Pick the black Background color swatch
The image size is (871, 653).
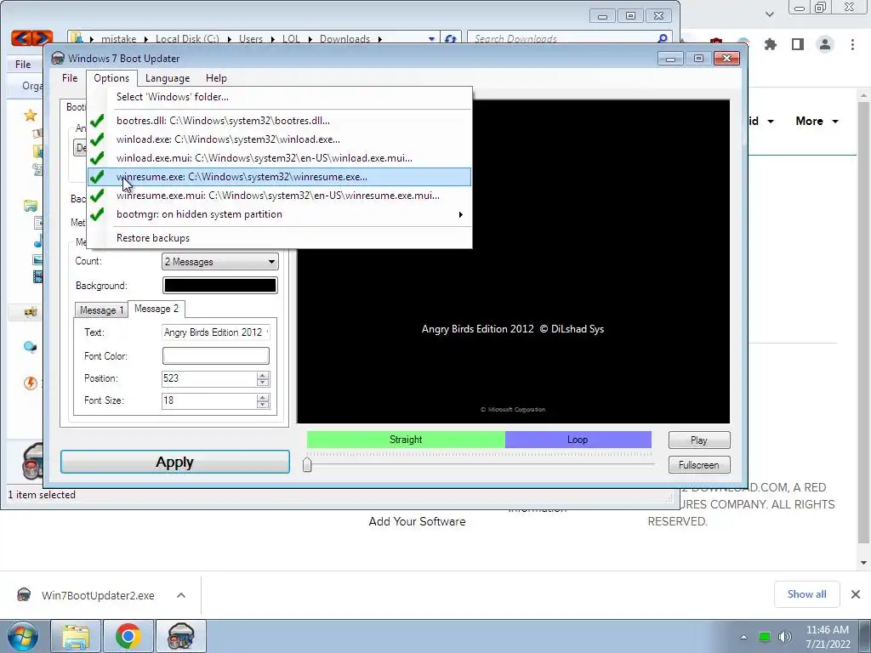point(220,286)
